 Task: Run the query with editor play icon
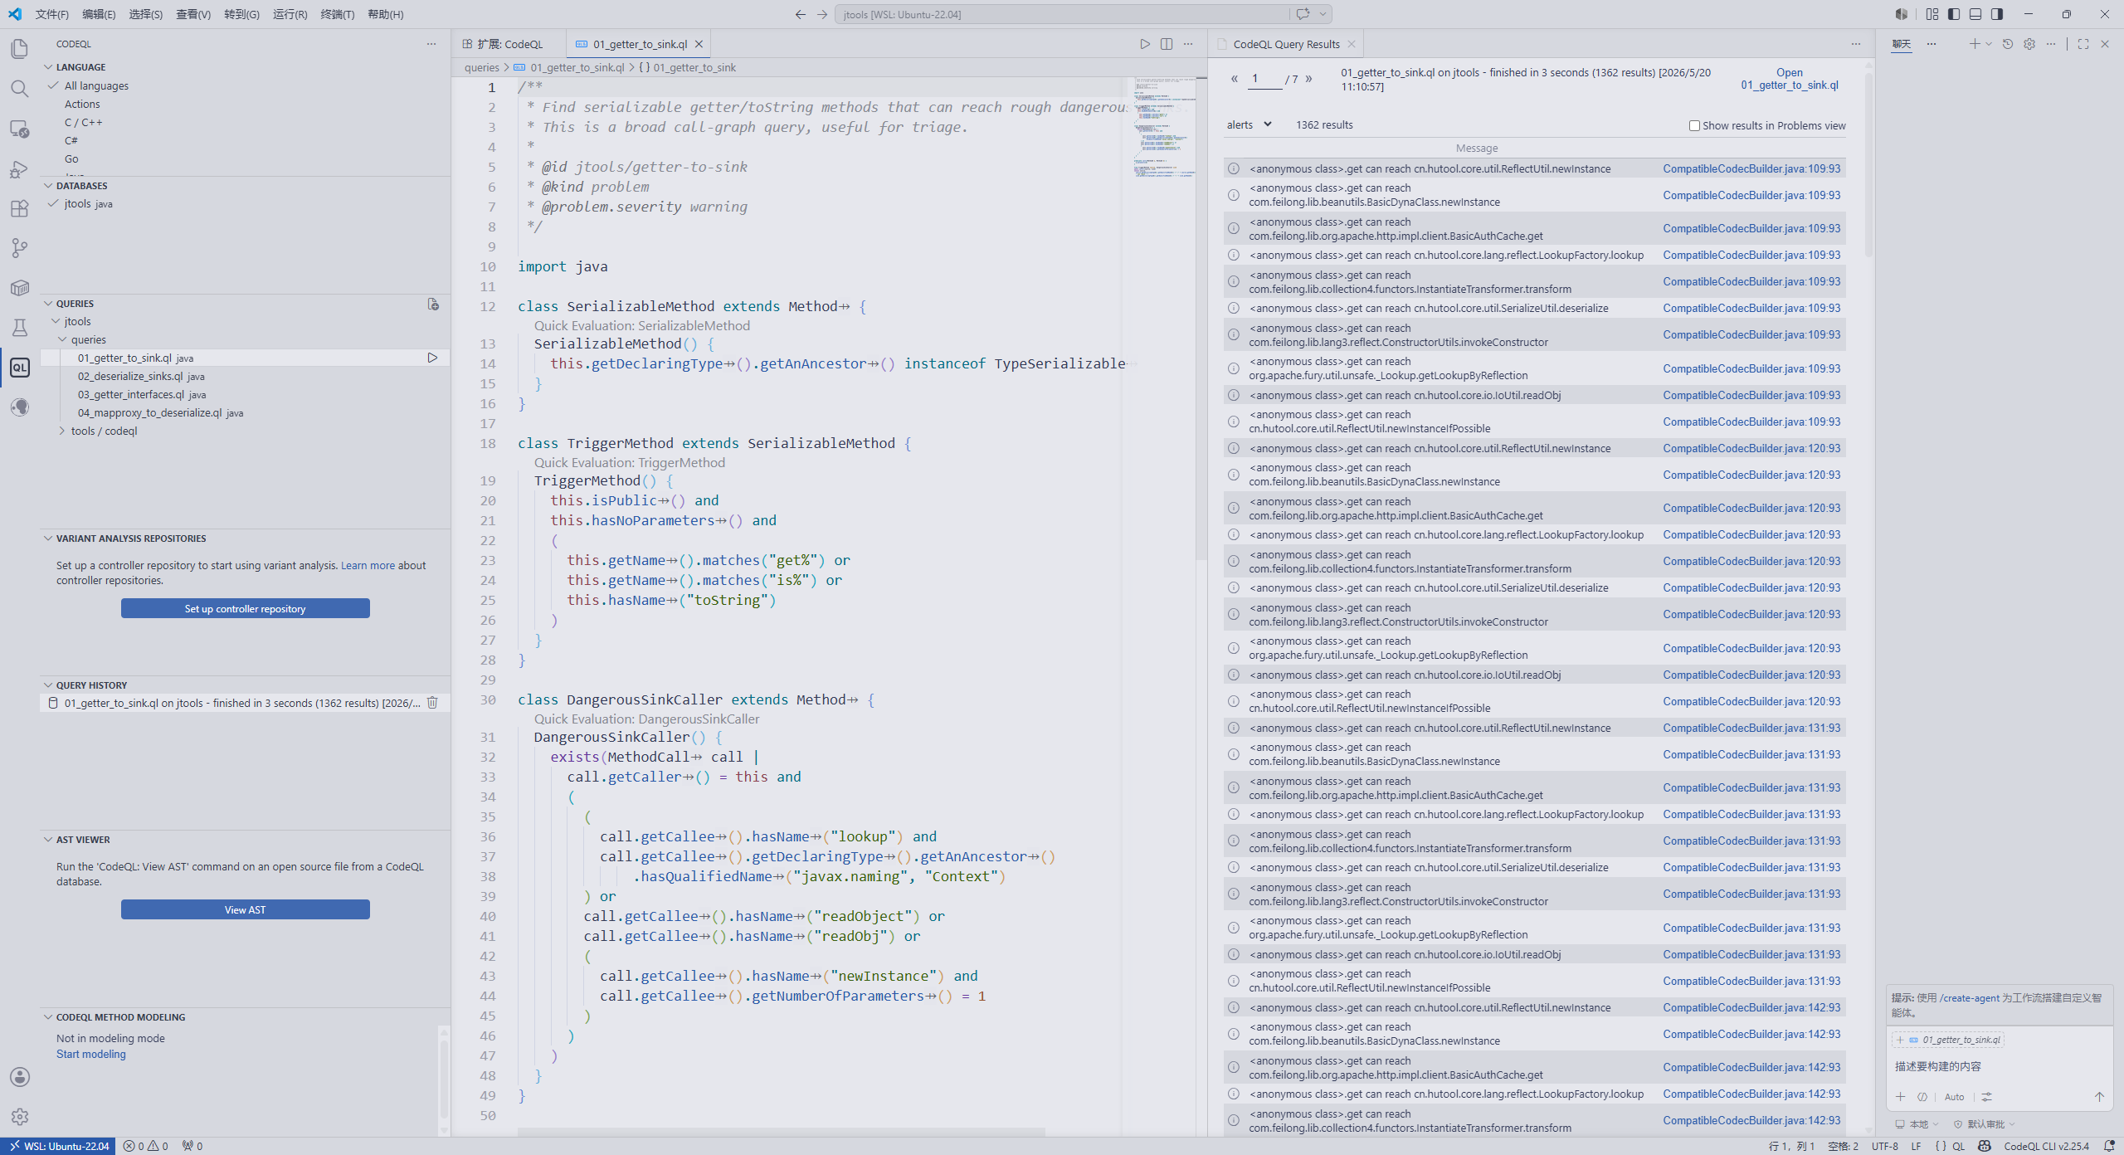pyautogui.click(x=1145, y=44)
